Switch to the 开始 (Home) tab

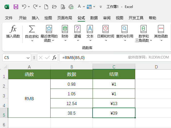coord(22,18)
